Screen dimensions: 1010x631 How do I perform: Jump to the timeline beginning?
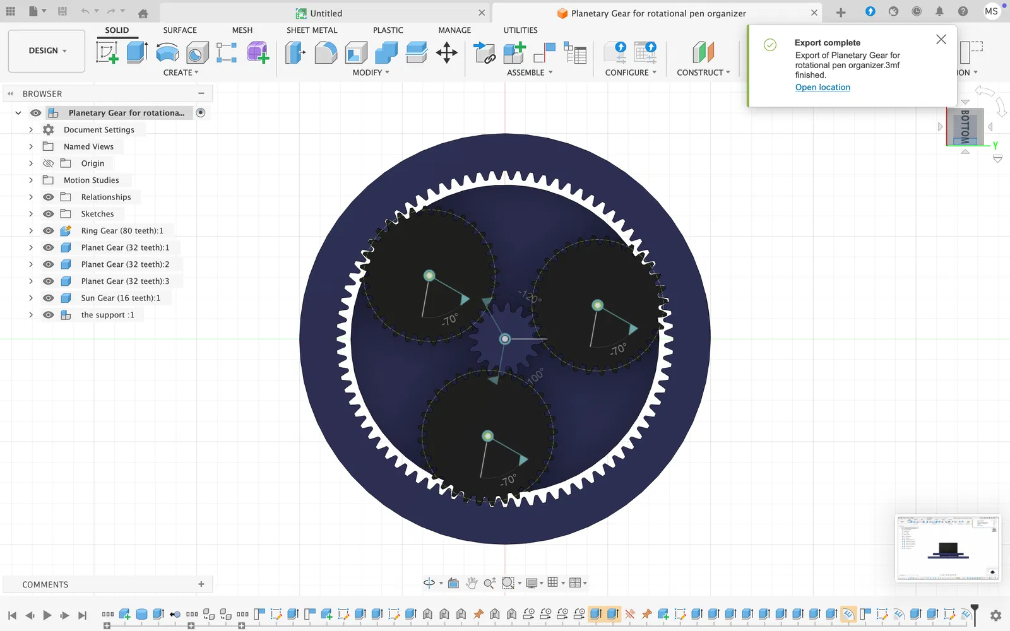[12, 615]
